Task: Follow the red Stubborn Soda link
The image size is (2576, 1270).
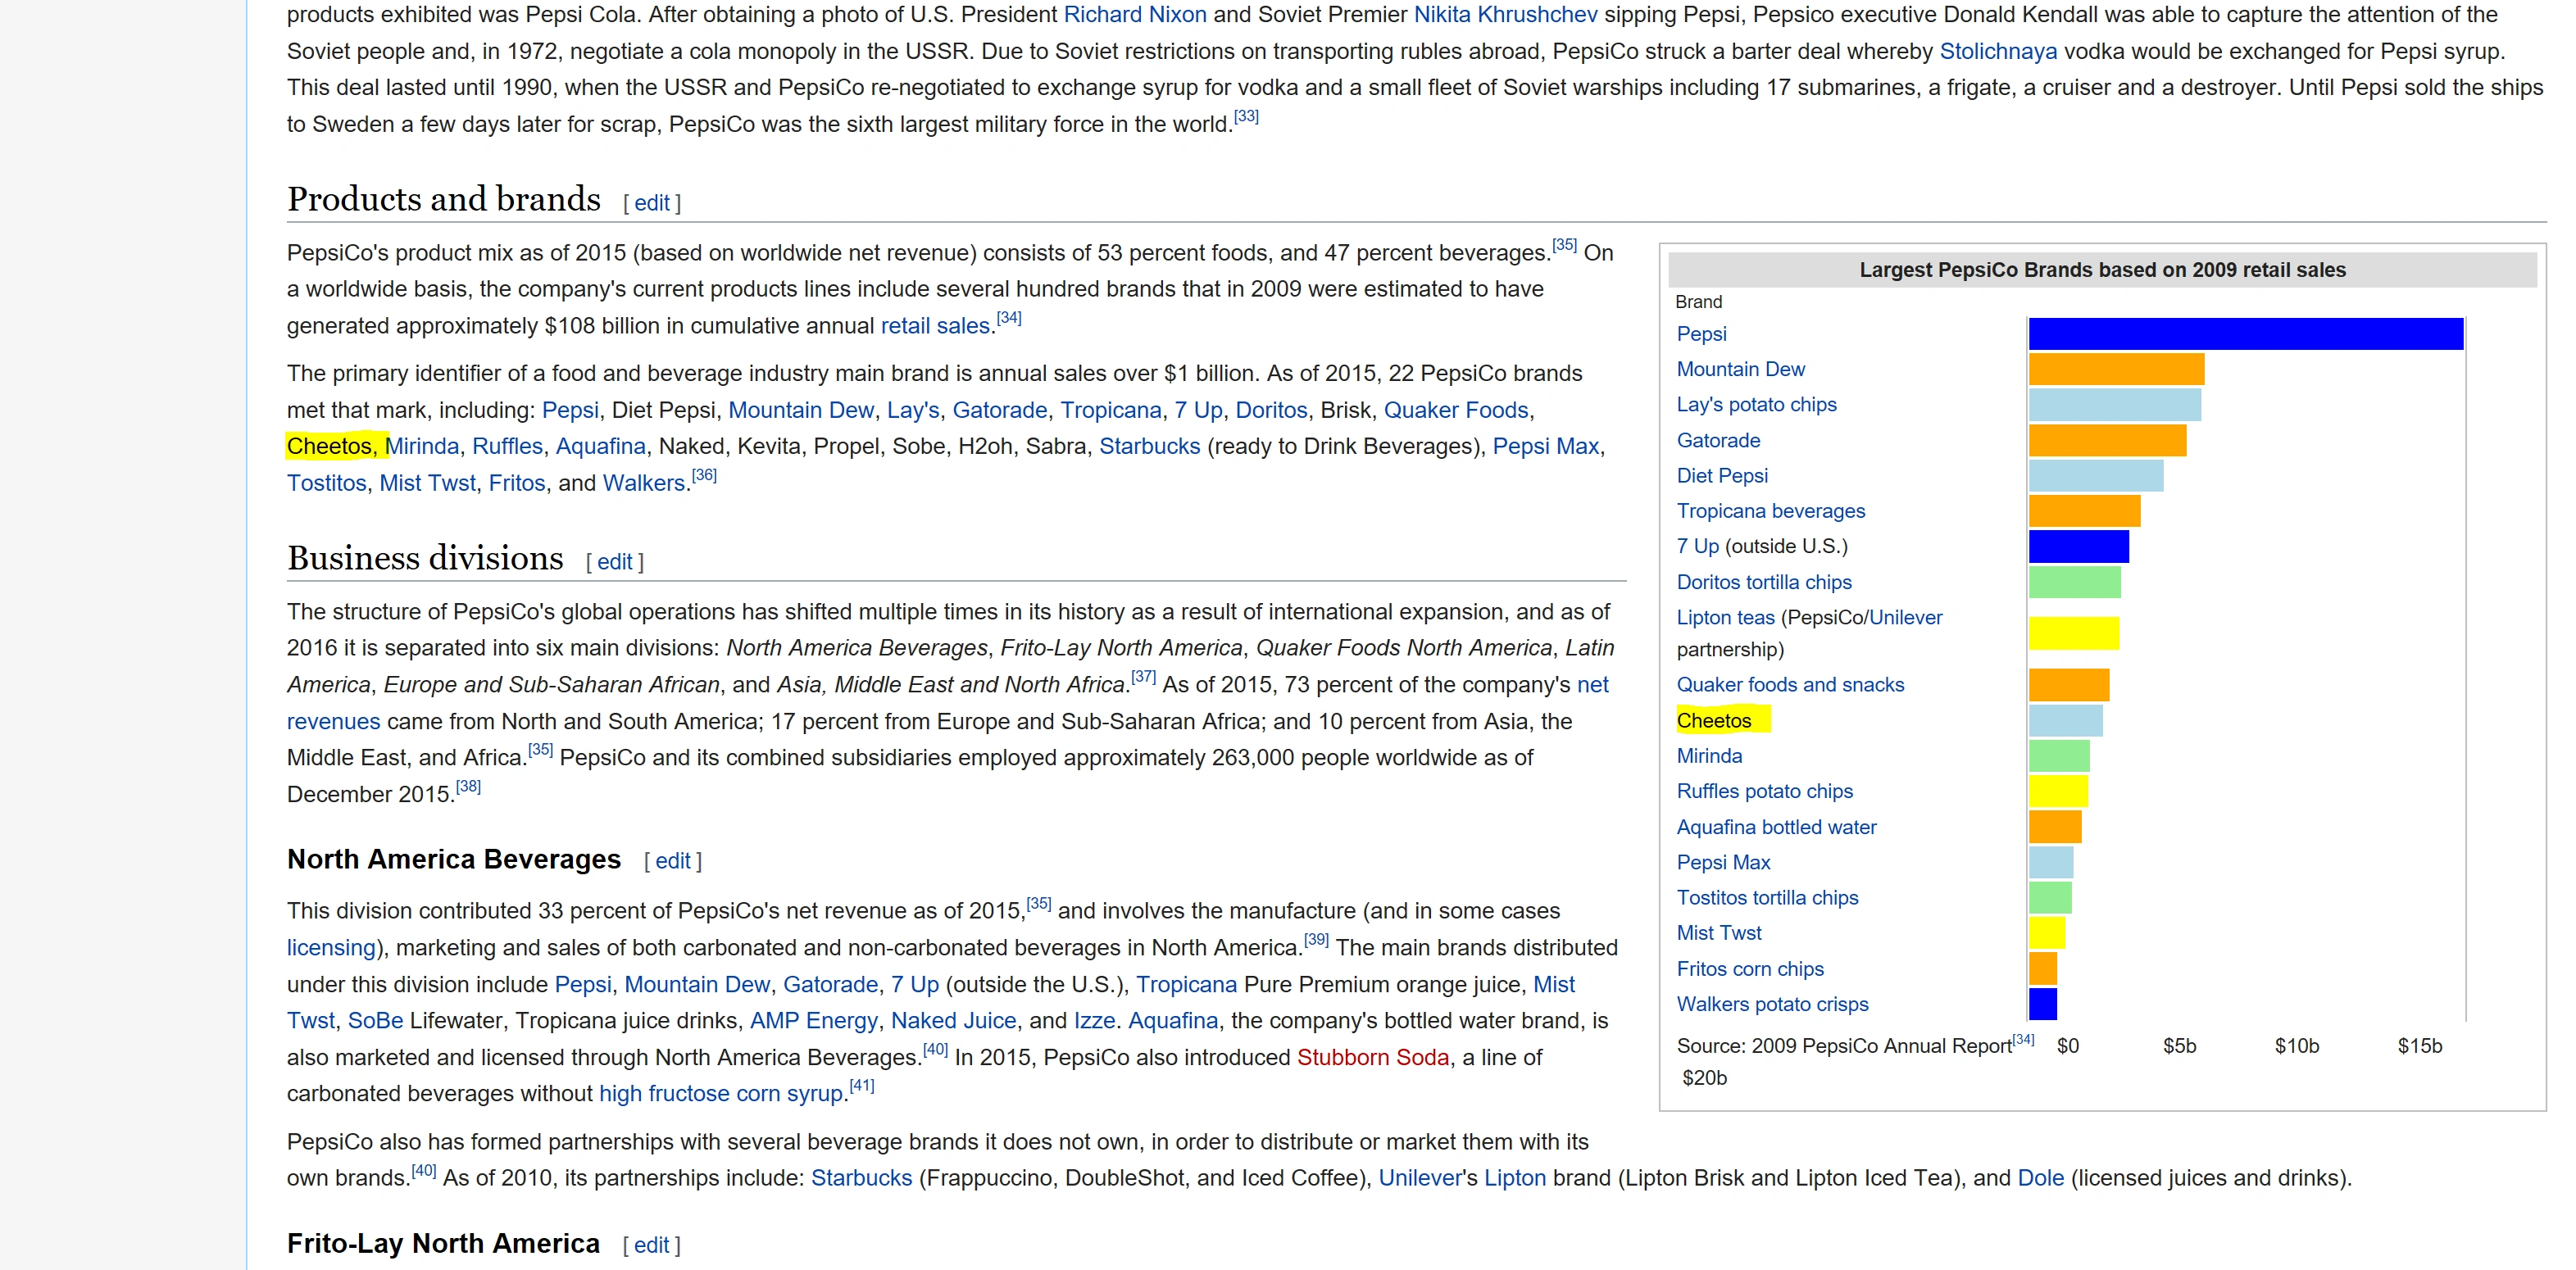Action: (x=1372, y=1057)
